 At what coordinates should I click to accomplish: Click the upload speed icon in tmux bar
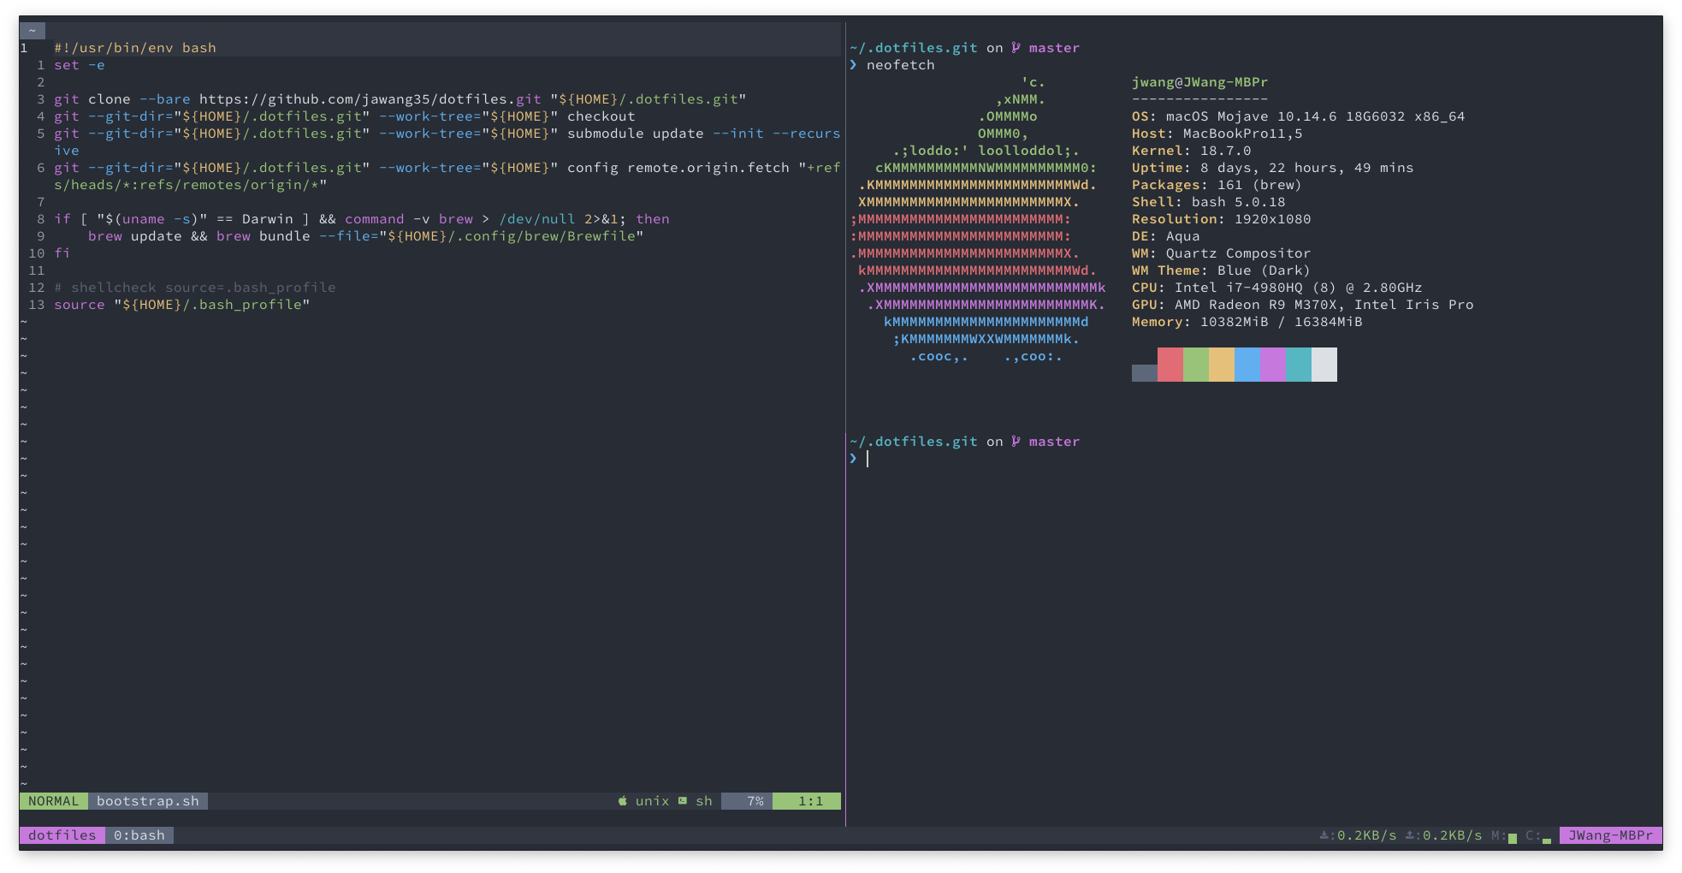[x=1409, y=835]
